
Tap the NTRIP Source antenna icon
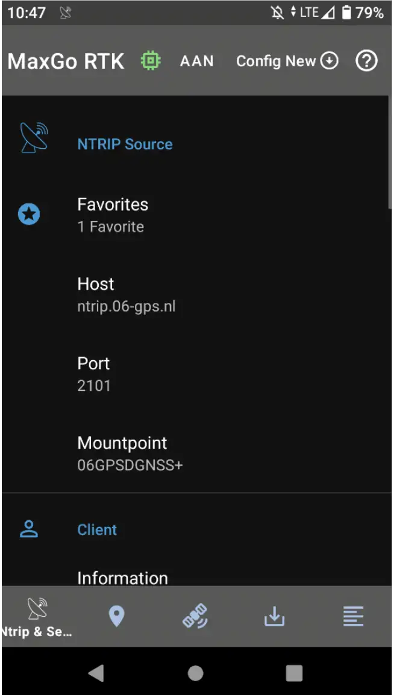click(x=34, y=138)
